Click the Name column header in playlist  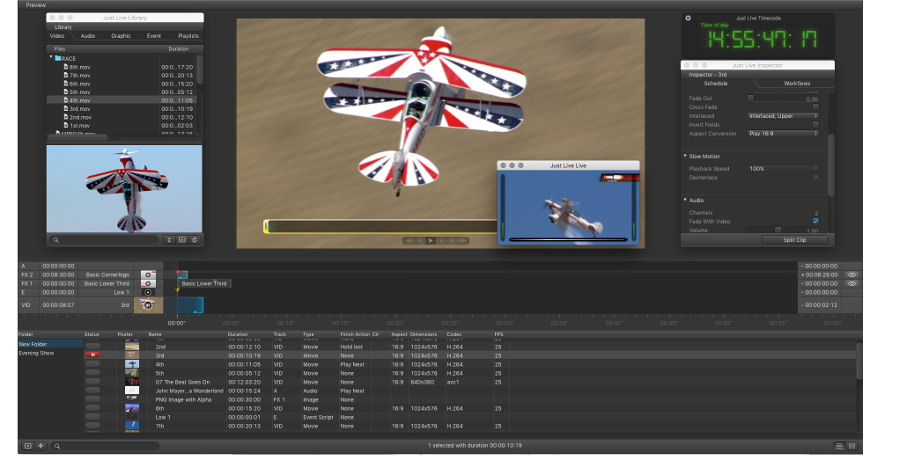coord(154,334)
